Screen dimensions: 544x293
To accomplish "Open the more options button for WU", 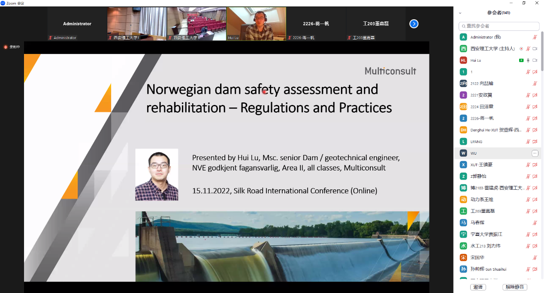I will (x=535, y=153).
